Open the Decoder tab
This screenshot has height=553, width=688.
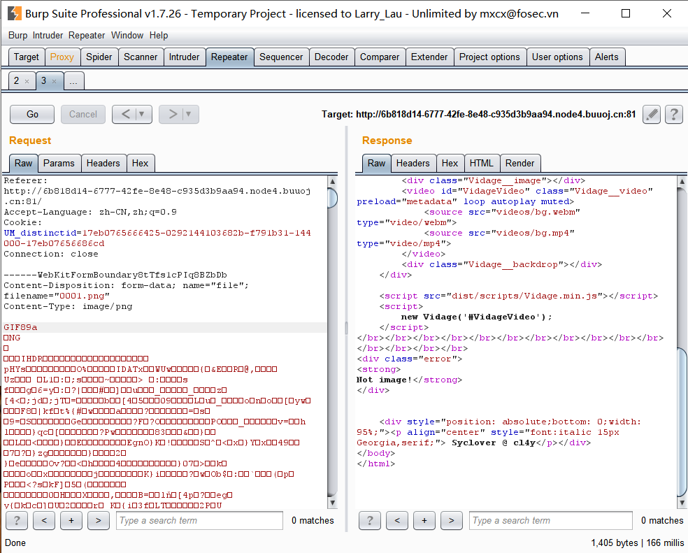pos(331,57)
